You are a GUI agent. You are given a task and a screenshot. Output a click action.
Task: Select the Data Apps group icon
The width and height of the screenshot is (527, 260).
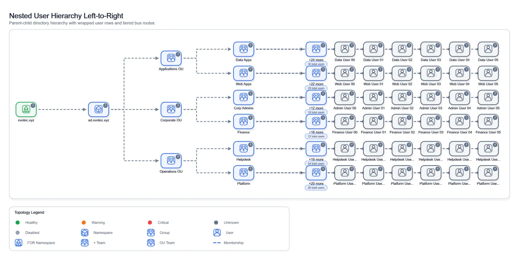(x=244, y=49)
